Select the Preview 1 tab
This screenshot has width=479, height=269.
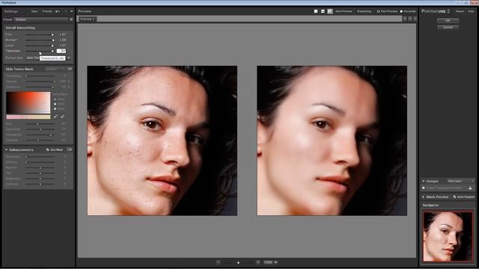pos(87,19)
